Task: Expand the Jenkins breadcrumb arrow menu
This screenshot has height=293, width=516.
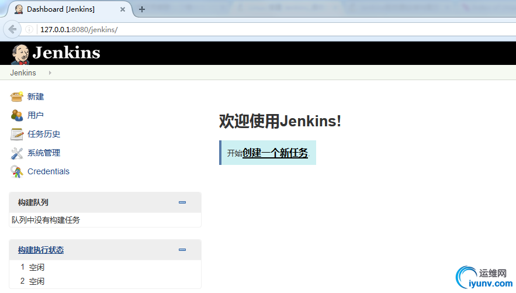Action: pyautogui.click(x=50, y=73)
